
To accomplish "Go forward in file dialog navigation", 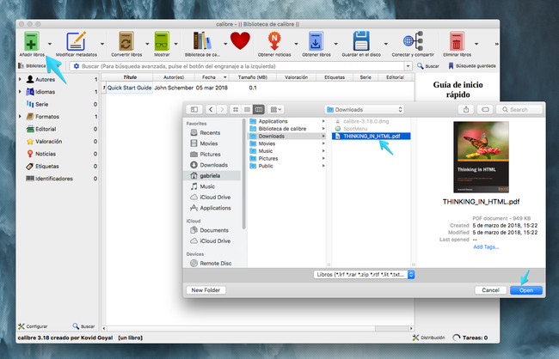I will tap(222, 109).
